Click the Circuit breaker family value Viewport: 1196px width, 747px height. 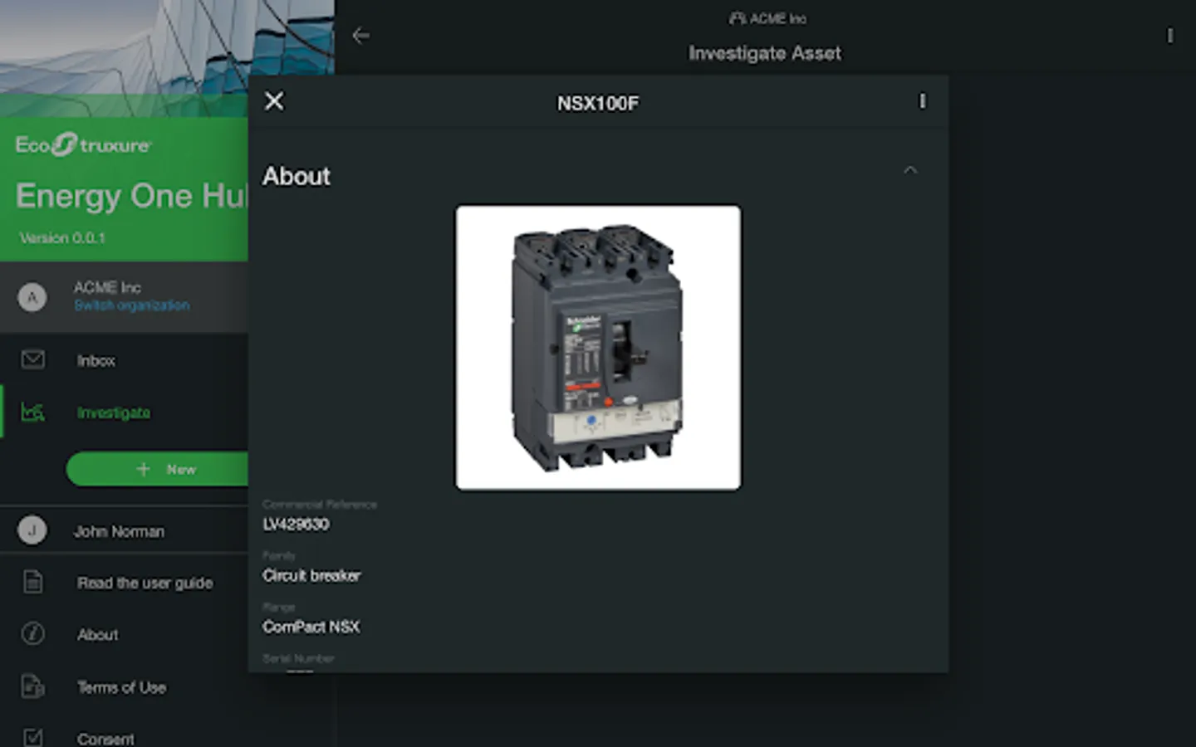point(311,575)
